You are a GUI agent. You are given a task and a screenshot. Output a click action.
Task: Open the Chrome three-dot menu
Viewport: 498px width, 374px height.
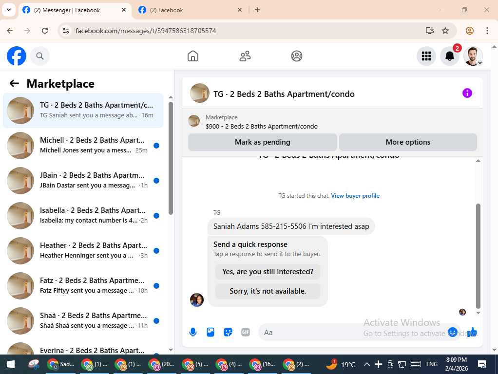point(487,31)
